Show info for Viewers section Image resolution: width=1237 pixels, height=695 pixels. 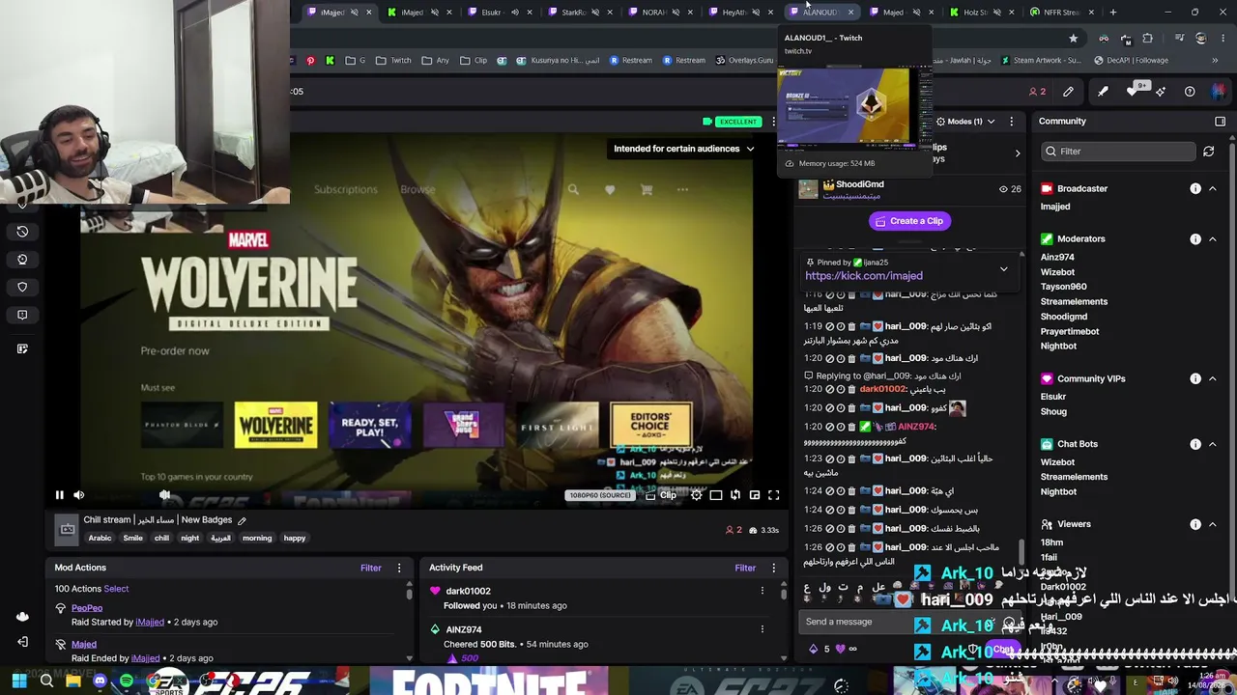pos(1195,524)
